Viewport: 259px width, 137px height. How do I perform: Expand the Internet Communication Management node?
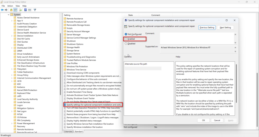[x=12, y=78]
